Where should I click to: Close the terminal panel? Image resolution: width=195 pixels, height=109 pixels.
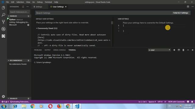click(193, 50)
